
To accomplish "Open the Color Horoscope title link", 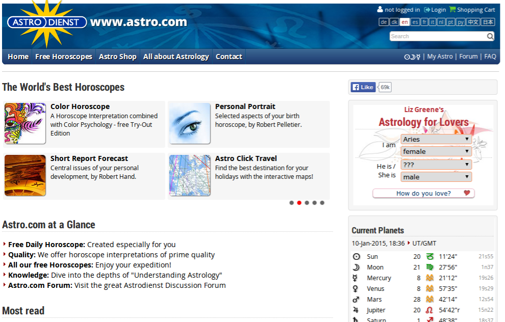I will tap(80, 106).
